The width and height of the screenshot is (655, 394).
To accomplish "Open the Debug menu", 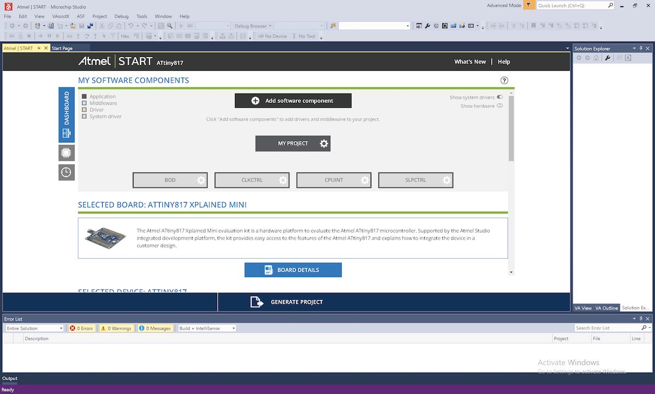I will [x=121, y=16].
